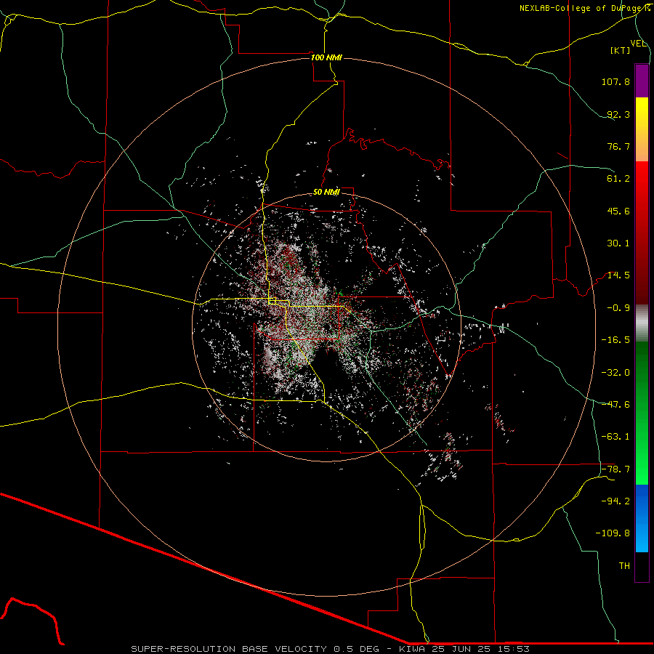
Task: Select the 30.1 value on the velocity scale
Action: click(x=618, y=243)
